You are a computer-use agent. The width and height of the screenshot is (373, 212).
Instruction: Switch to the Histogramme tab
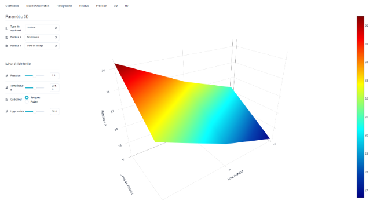(64, 6)
